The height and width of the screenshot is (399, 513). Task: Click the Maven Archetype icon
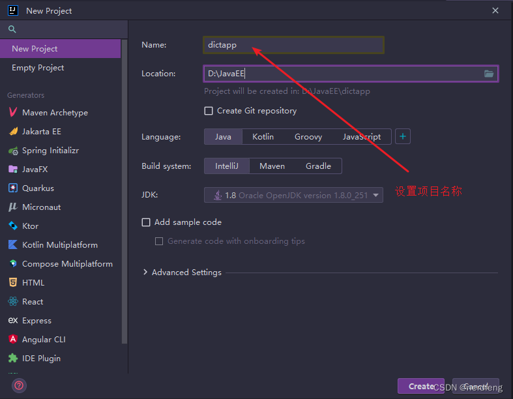[13, 112]
